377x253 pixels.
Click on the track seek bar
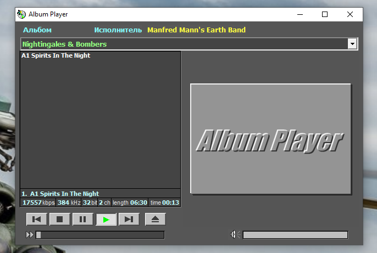[100, 235]
